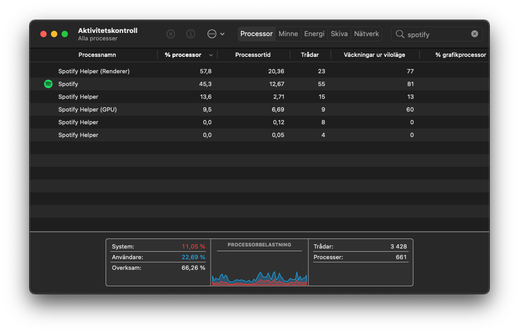
Task: Click the 23 threads cell
Action: click(x=322, y=71)
